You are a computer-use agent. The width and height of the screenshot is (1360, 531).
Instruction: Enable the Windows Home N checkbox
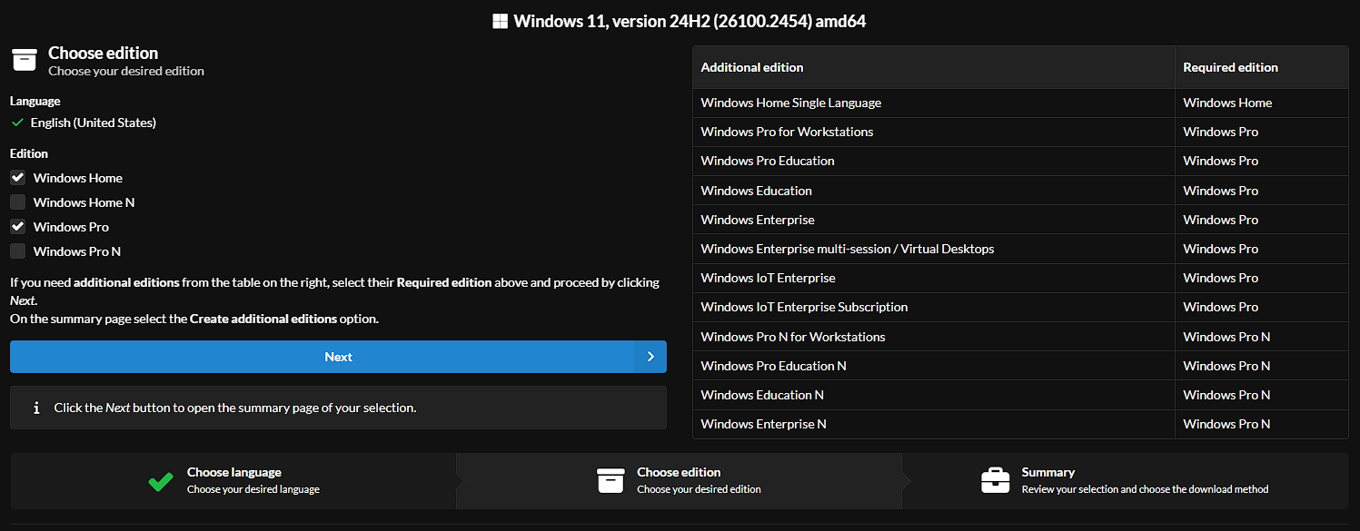pos(18,202)
